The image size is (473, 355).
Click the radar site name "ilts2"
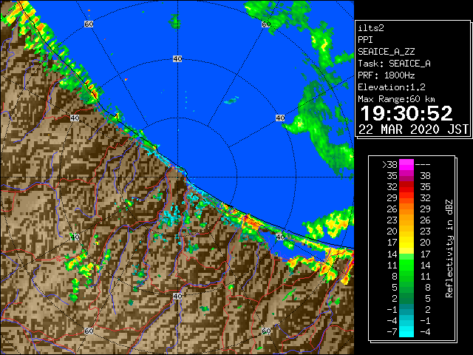click(371, 28)
